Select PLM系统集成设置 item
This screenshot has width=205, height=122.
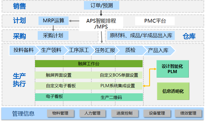pos(118,86)
